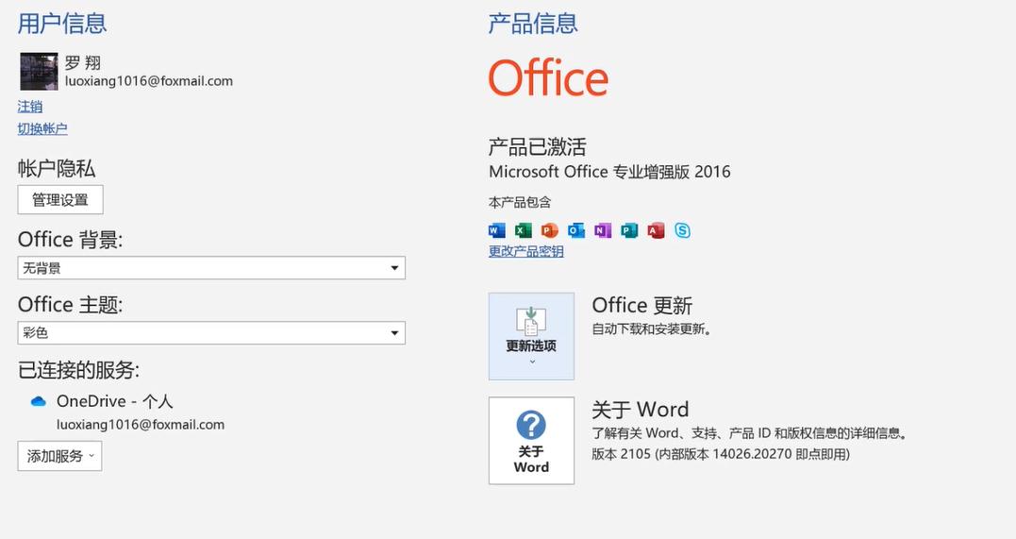Click the Microsoft Office 专业增强版 2016 text

tap(609, 172)
